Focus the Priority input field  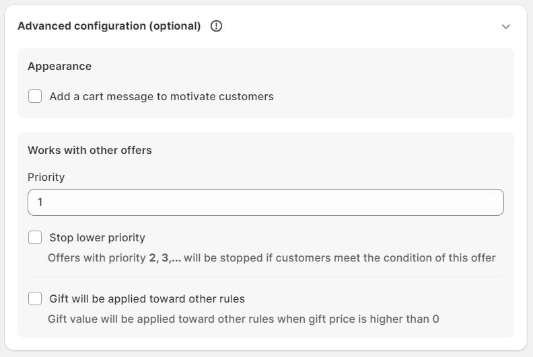265,202
